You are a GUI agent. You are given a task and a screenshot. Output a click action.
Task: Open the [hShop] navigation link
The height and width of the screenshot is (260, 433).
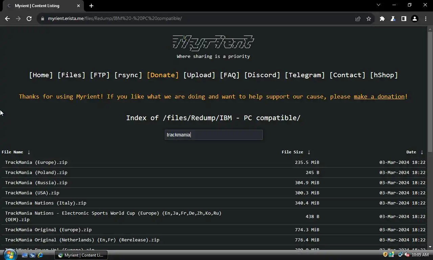(384, 75)
